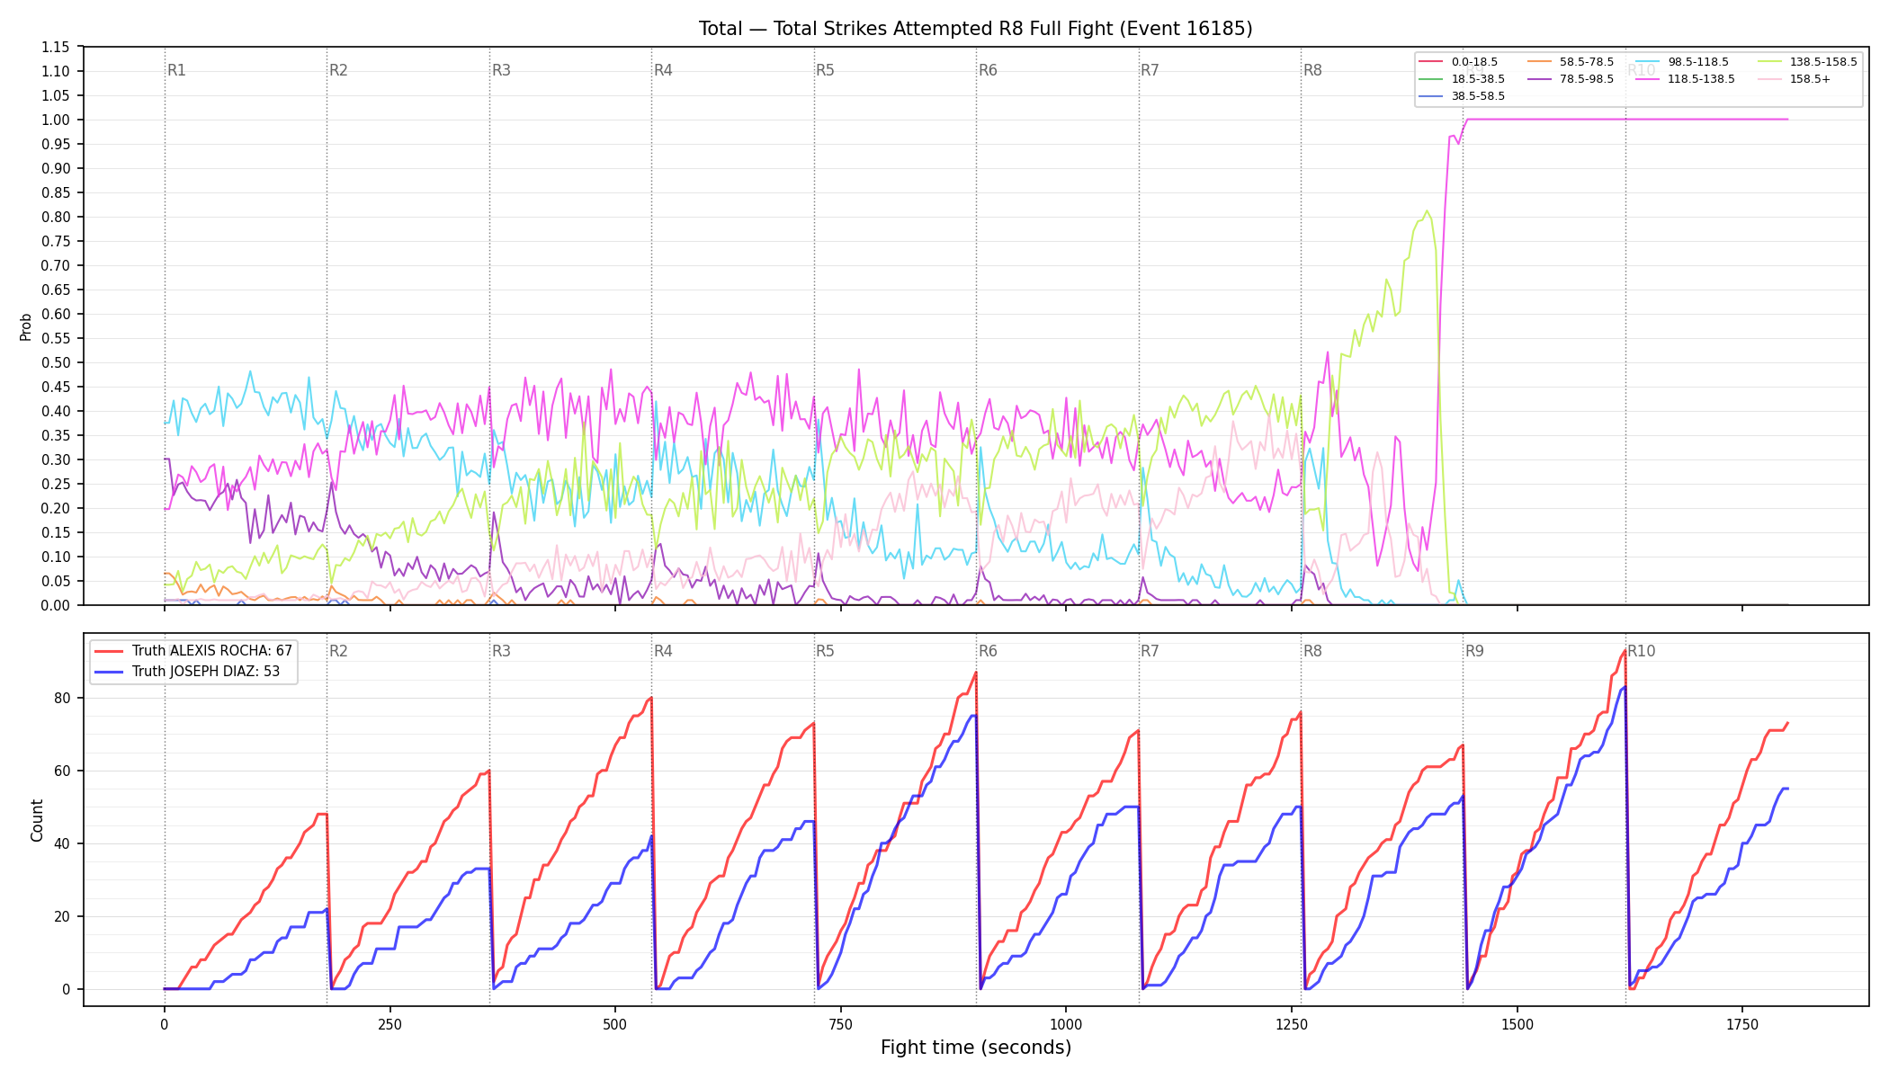Click the R6 round label in the probability chart

coord(988,70)
